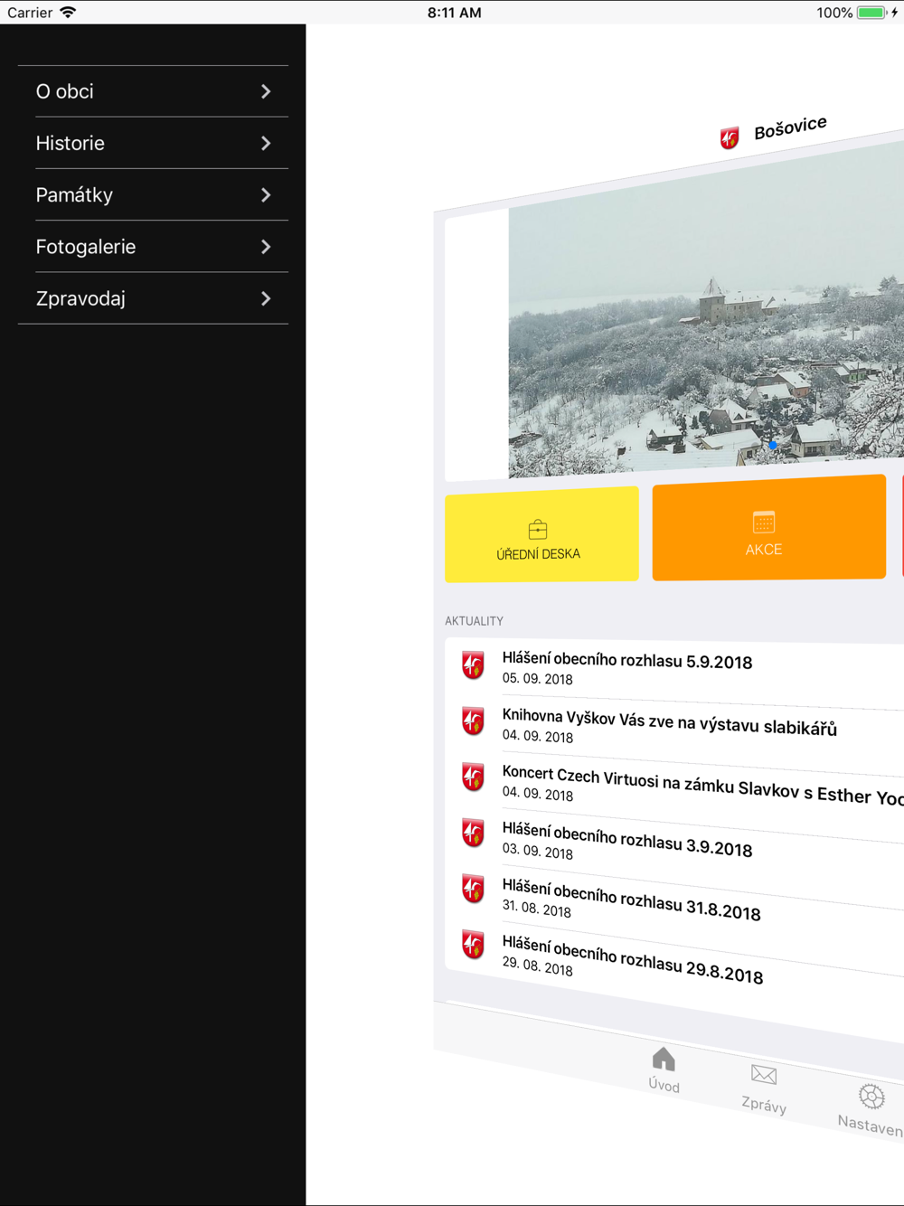The image size is (904, 1206).
Task: Tap the Carrier label in status bar
Action: coord(30,13)
